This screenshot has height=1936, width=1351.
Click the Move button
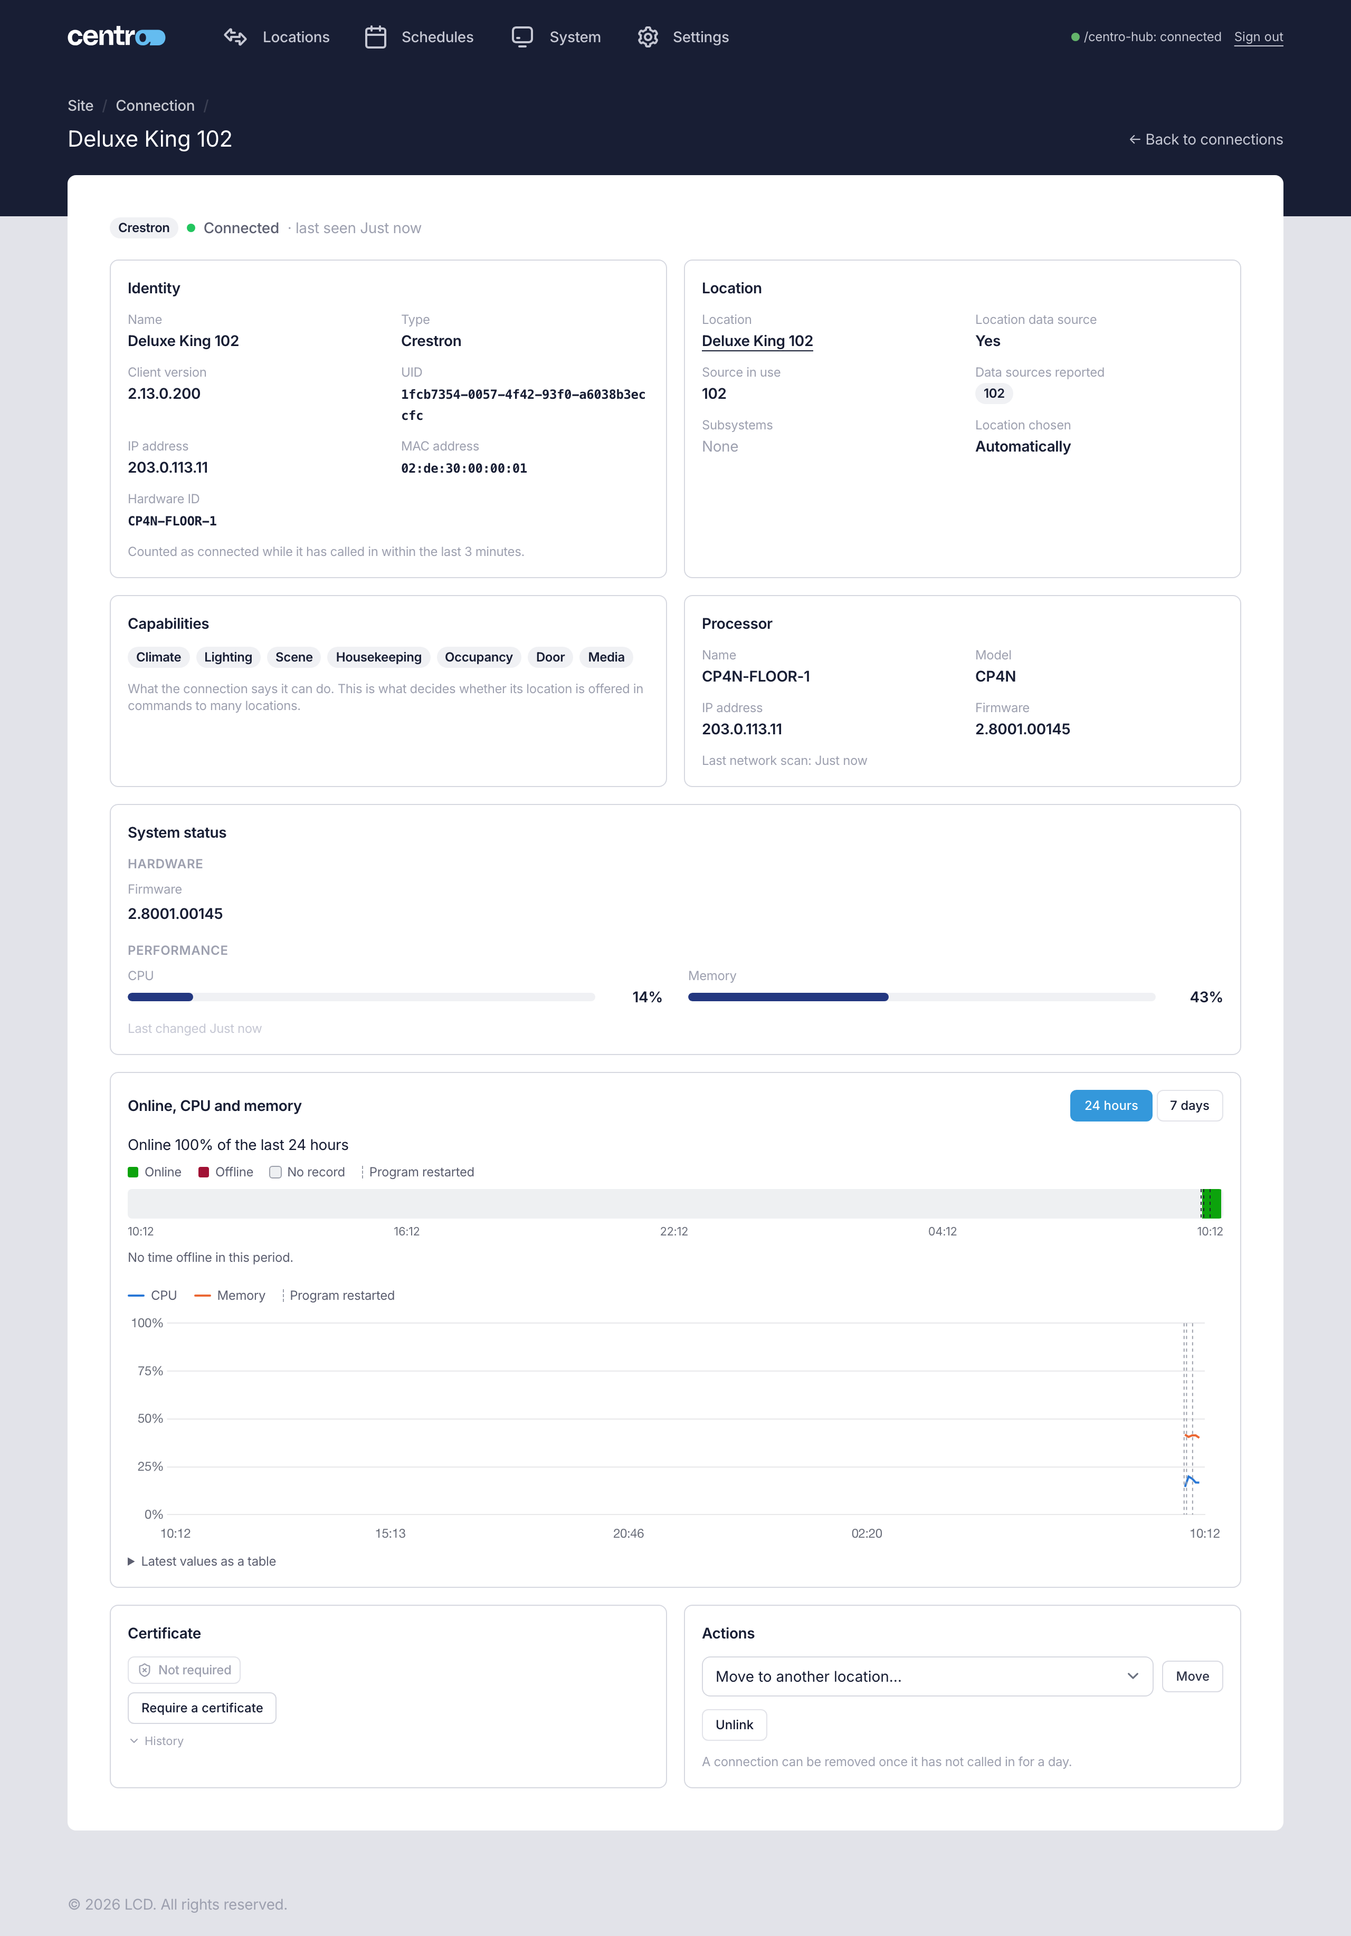point(1193,1676)
